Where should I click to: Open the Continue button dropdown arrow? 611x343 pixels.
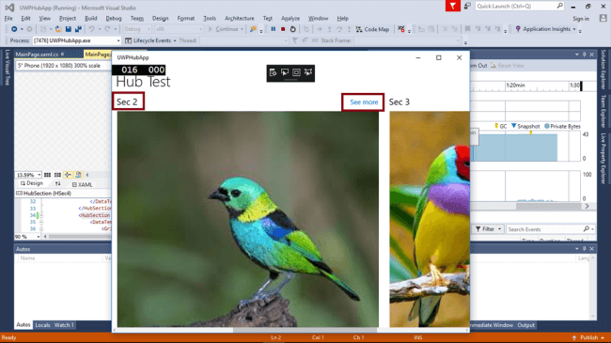(242, 29)
